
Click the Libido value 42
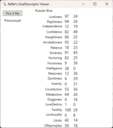(67, 120)
